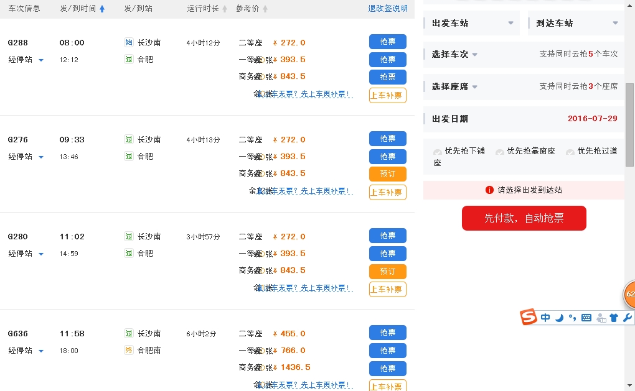The image size is (635, 391).
Task: Click the Sogou user account icon
Action: [601, 318]
